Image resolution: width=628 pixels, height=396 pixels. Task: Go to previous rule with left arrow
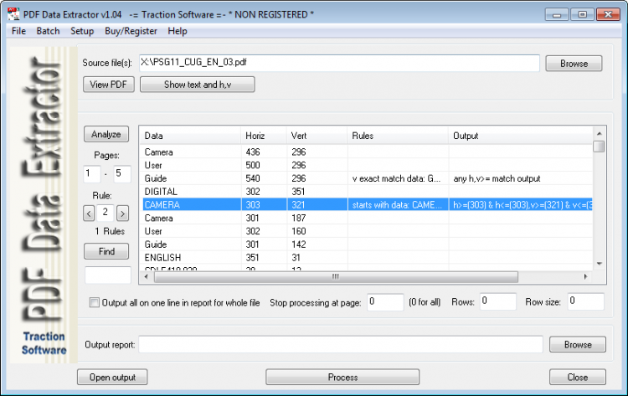(x=89, y=213)
